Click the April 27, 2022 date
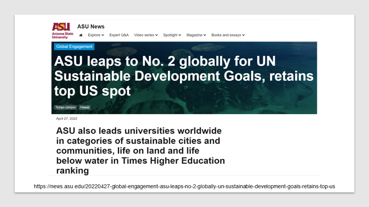This screenshot has height=207, width=369. click(x=66, y=118)
